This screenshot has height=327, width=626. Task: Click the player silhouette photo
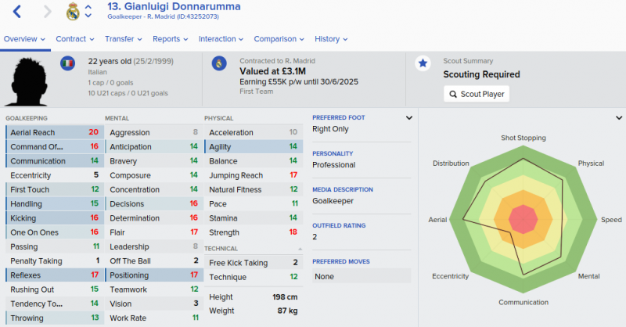28,81
